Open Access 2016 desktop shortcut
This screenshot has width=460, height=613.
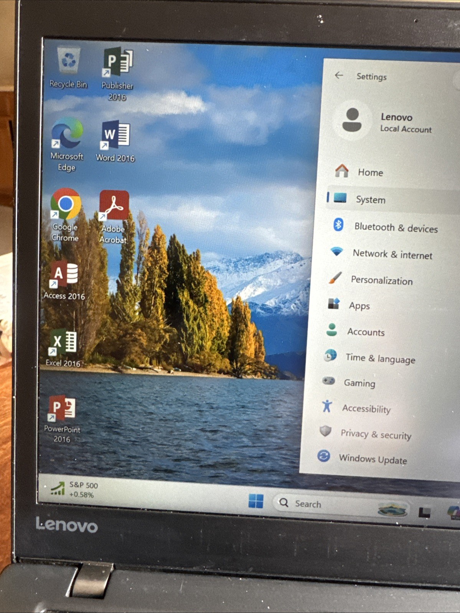pos(64,280)
